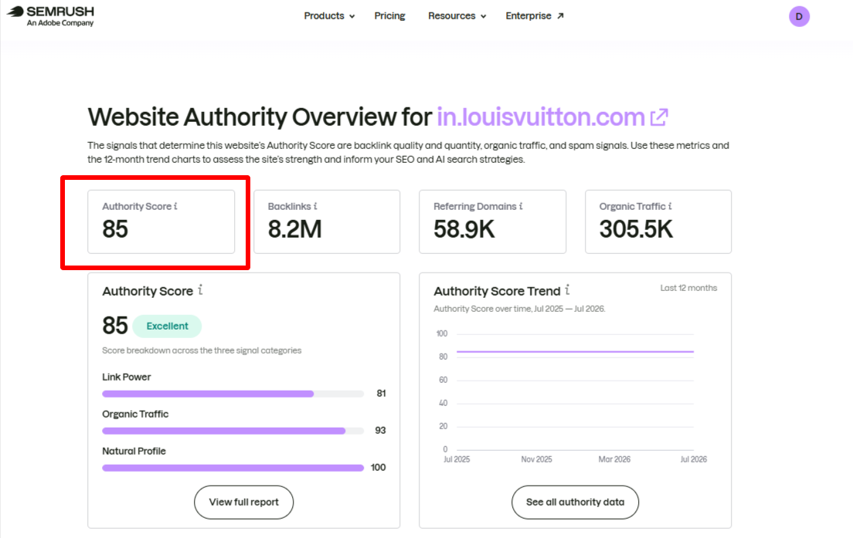Click the Organic Traffic value 93
Screen dimensions: 853x538
click(x=380, y=431)
